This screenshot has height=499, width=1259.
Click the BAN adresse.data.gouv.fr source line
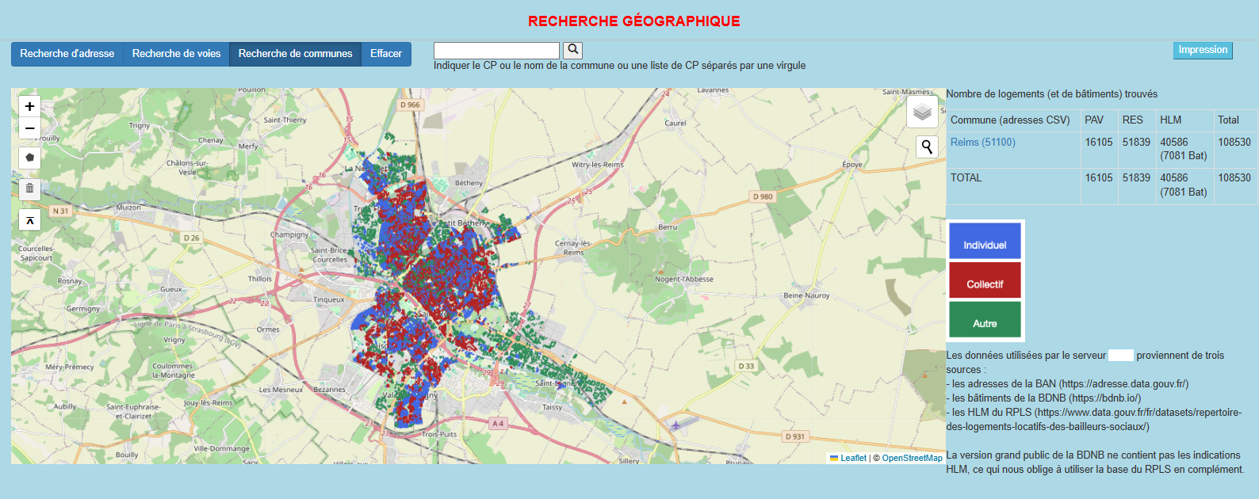pos(1067,384)
